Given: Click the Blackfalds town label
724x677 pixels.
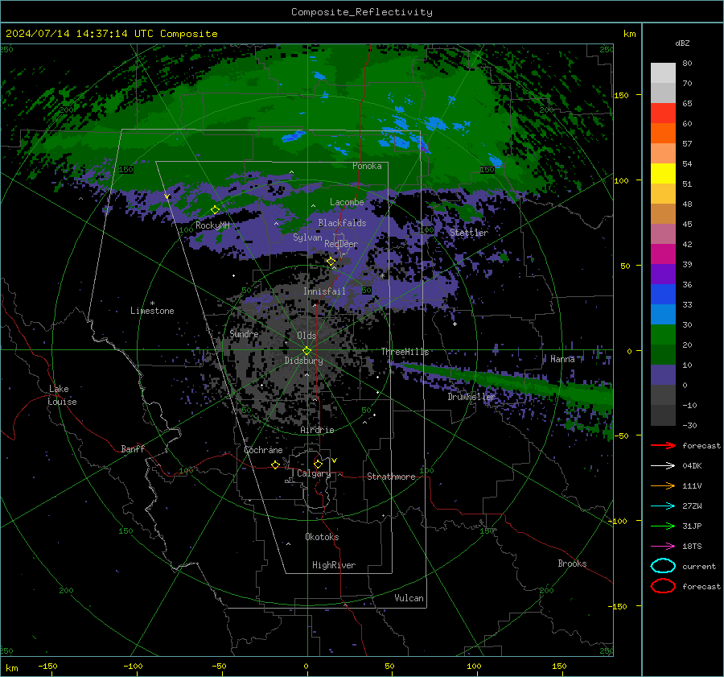Looking at the screenshot, I should (342, 223).
